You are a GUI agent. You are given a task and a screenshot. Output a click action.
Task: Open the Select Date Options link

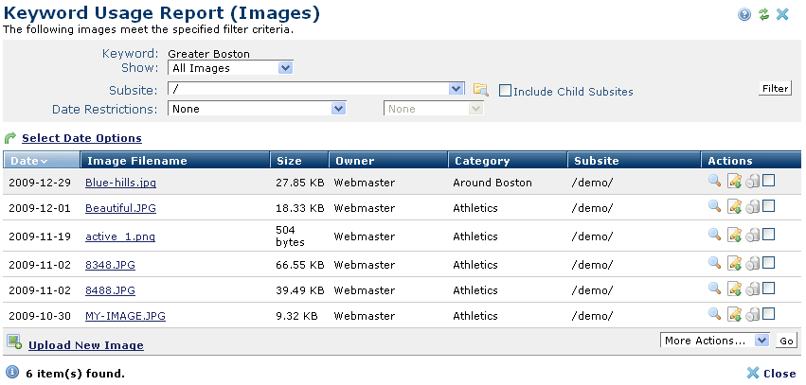click(x=81, y=138)
